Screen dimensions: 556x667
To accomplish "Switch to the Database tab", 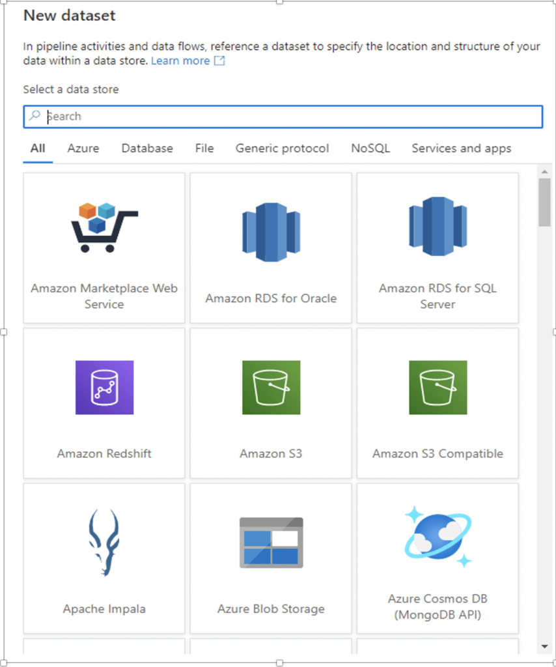I will (x=146, y=148).
